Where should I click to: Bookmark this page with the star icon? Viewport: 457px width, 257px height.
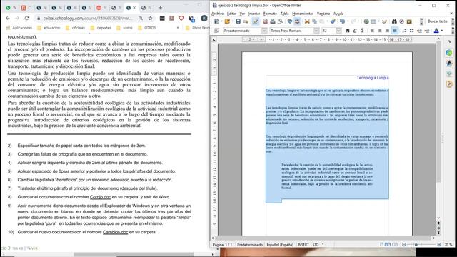click(150, 18)
